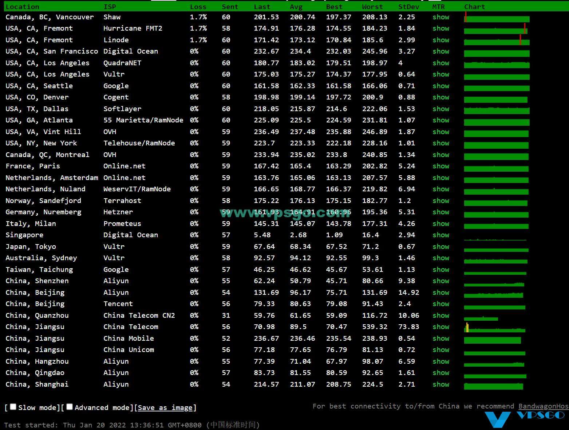
Task: Click the 73.83 StDev value
Action: 408,327
